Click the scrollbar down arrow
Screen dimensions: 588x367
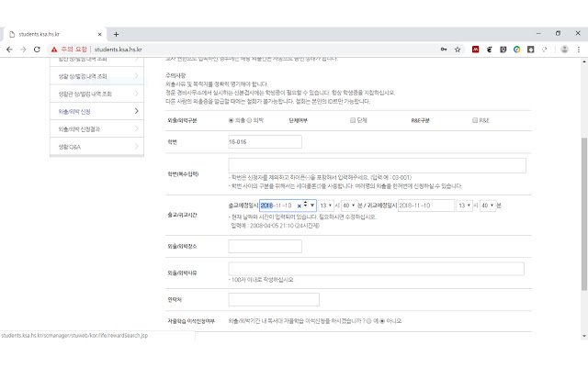584,337
